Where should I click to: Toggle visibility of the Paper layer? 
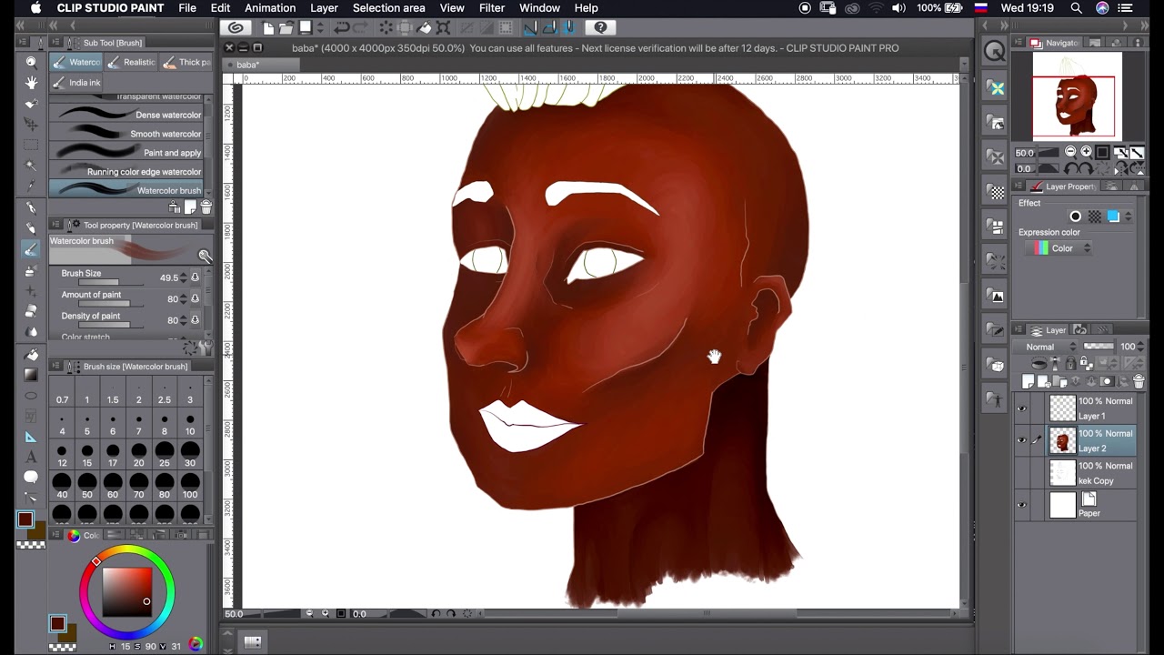click(x=1021, y=505)
